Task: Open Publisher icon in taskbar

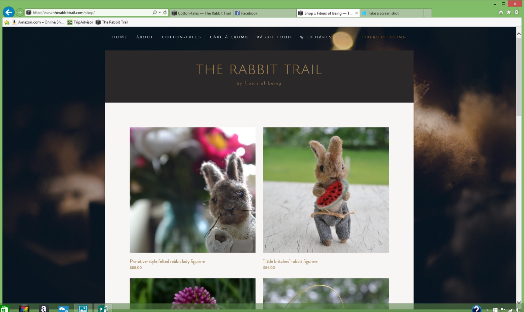Action: point(103,309)
